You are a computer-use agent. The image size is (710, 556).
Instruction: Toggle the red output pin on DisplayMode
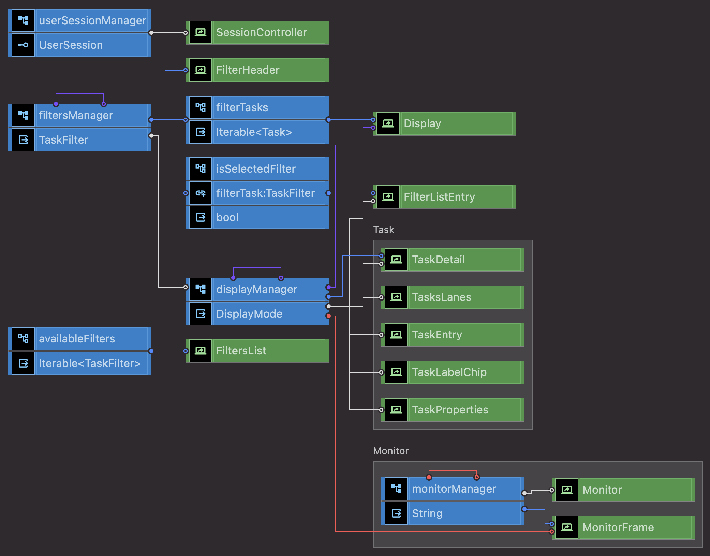pos(328,317)
